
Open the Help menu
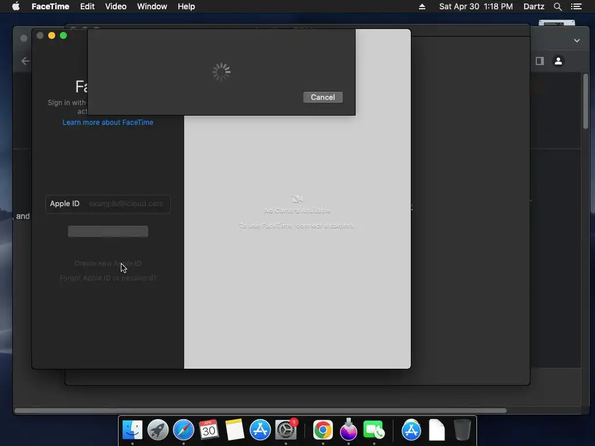186,6
